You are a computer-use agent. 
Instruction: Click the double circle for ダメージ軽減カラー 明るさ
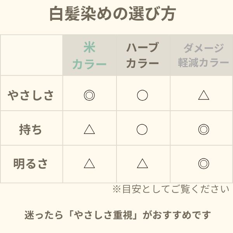point(203,163)
